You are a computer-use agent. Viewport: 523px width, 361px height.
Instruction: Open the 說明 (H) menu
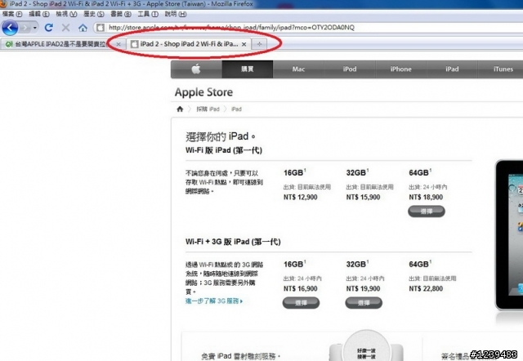point(176,14)
